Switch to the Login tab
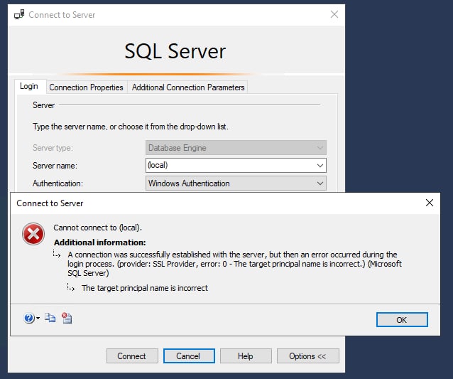This screenshot has width=453, height=379. click(29, 86)
